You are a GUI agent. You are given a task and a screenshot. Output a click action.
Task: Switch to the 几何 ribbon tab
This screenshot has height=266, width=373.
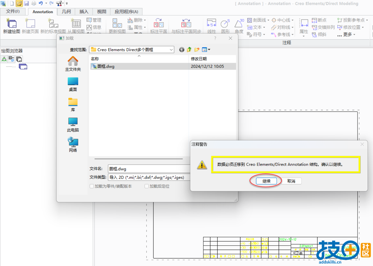click(66, 11)
